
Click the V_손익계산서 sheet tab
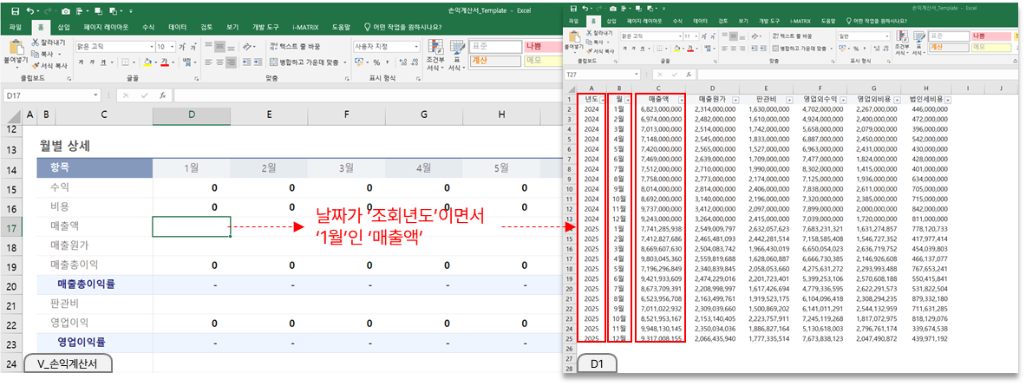click(x=66, y=364)
